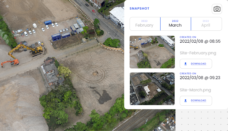Click the Site-February.png file name
This screenshot has height=131, width=228.
(198, 53)
